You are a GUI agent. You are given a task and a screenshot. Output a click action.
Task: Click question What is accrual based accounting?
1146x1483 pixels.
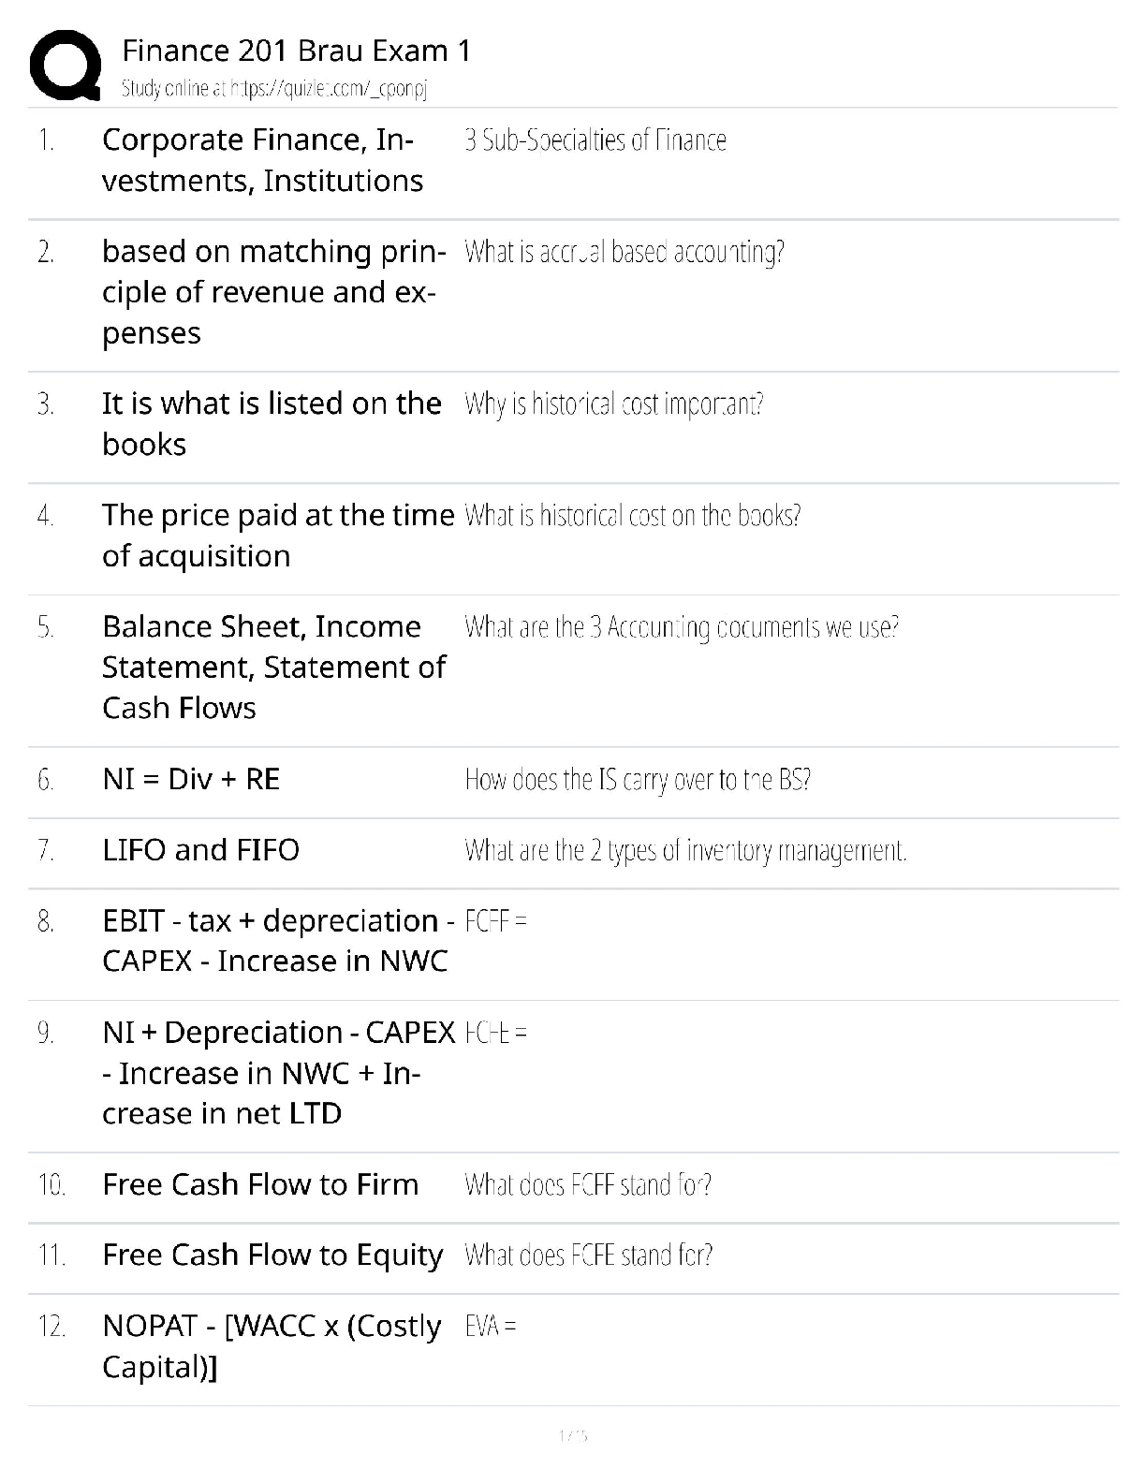(624, 252)
